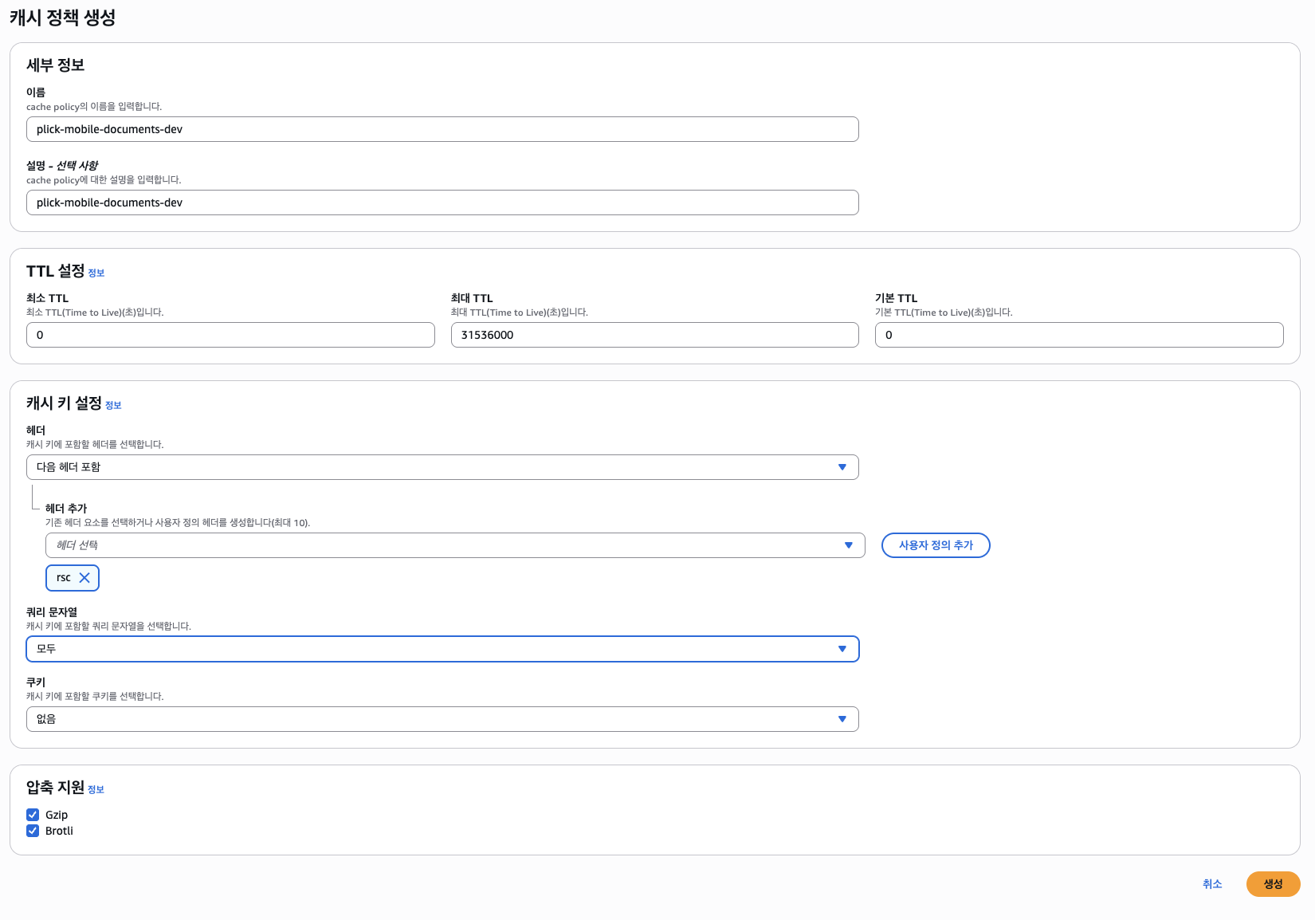
Task: Toggle the Brotli compression checkbox
Action: [33, 831]
